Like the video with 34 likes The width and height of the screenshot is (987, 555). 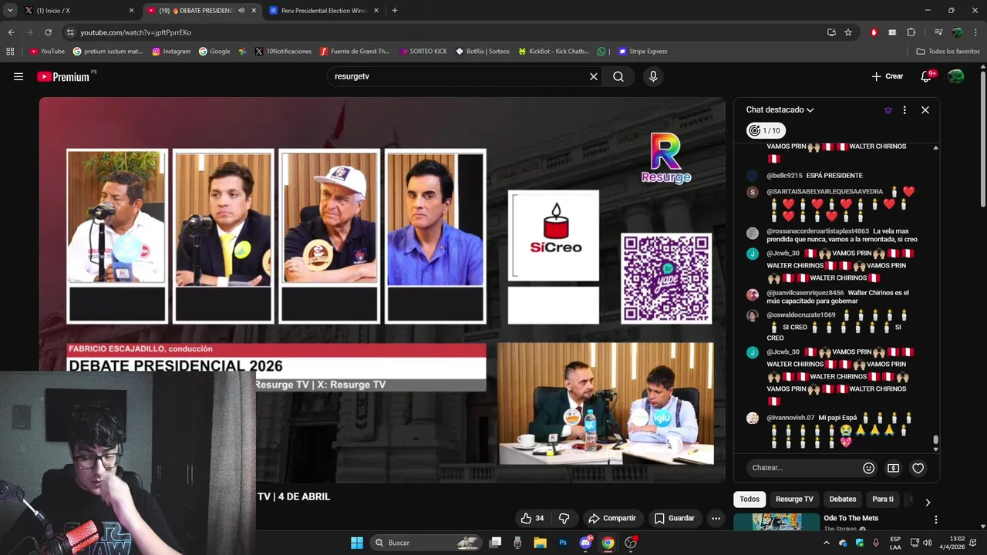(532, 518)
